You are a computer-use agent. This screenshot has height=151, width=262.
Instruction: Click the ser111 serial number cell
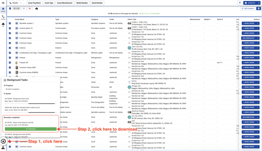pos(219,63)
